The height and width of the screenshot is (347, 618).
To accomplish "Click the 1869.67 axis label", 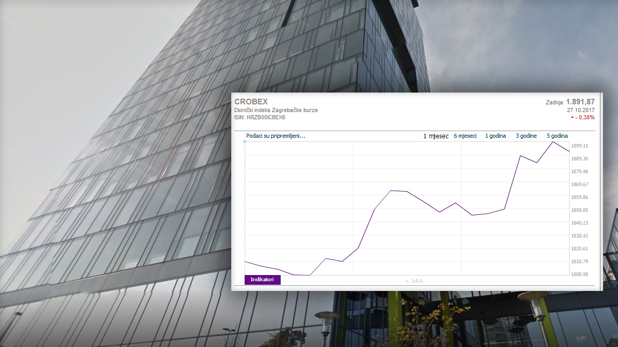I will (x=580, y=185).
